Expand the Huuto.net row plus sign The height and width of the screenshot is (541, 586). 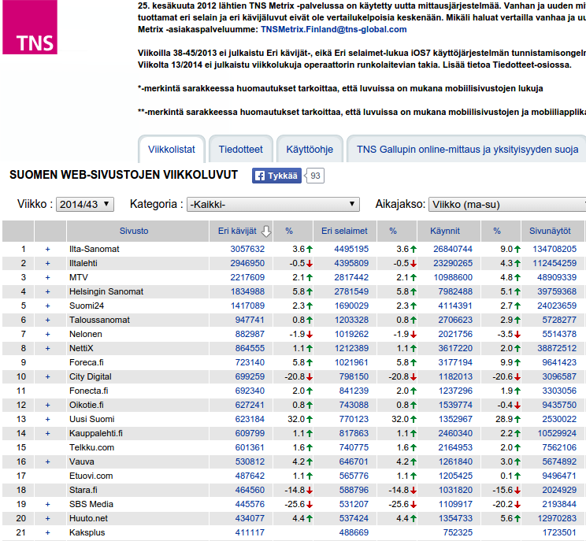point(47,519)
